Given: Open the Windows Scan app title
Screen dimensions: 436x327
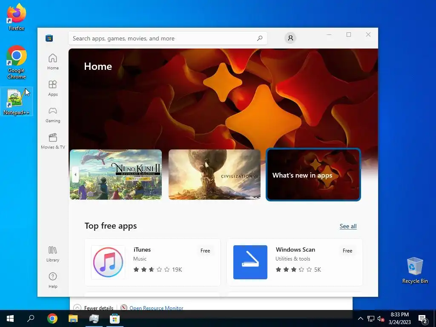Looking at the screenshot, I should (295, 250).
